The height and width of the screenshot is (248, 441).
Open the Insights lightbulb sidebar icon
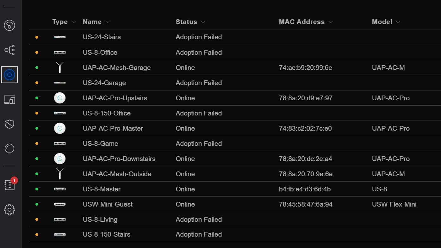point(9,149)
